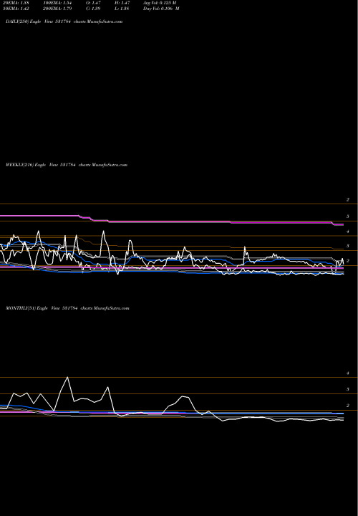Click the WEEKLY(216) Eagle View chart title
Screen dimensions: 358x516
click(x=67, y=165)
